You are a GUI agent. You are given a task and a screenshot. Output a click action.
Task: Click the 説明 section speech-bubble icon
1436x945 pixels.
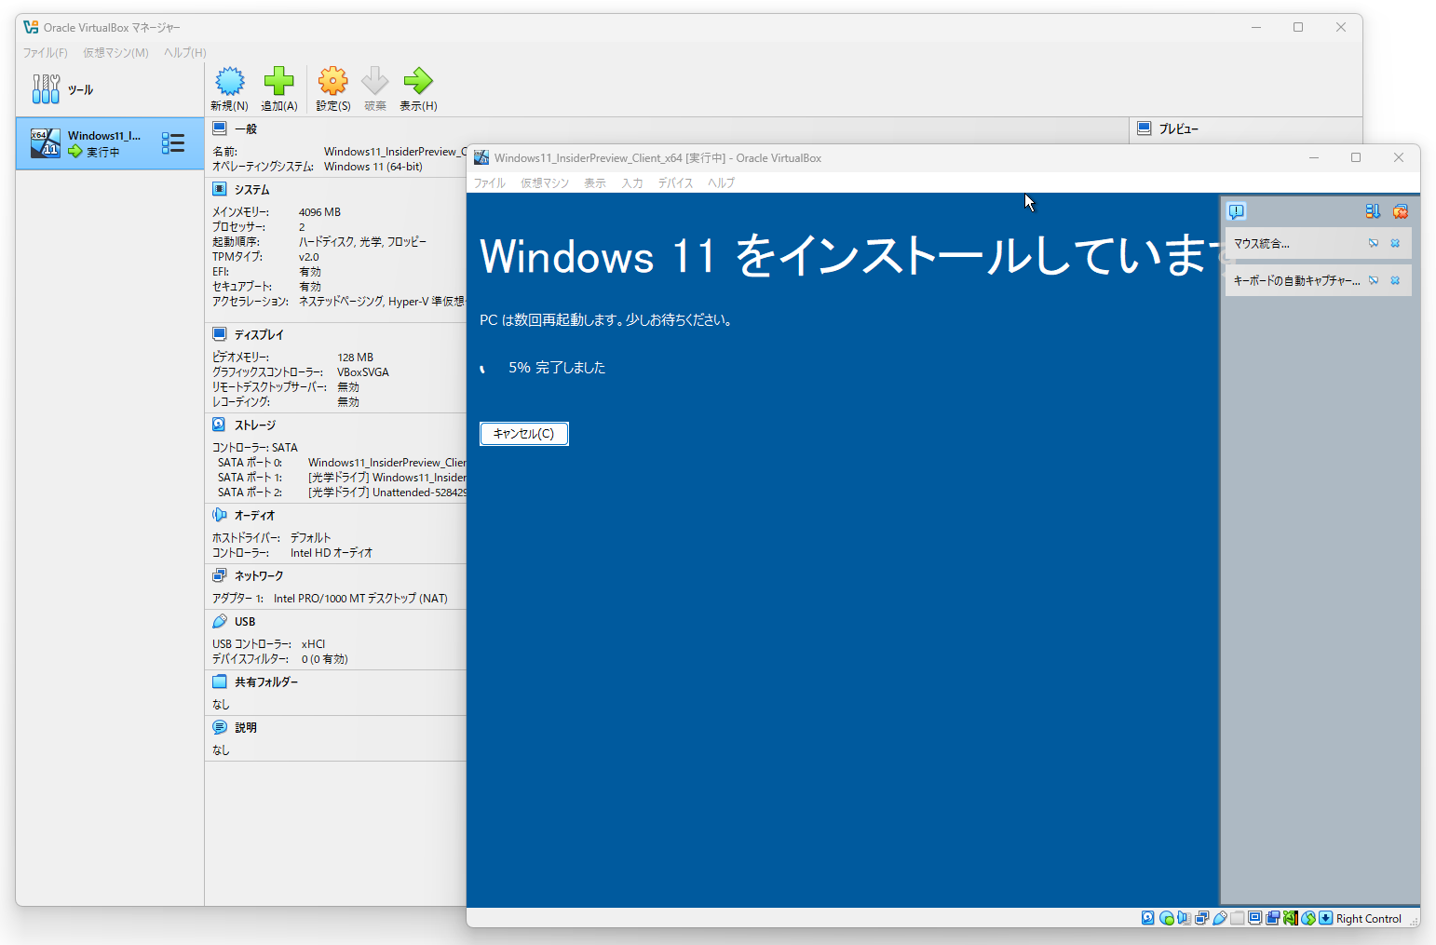coord(220,727)
